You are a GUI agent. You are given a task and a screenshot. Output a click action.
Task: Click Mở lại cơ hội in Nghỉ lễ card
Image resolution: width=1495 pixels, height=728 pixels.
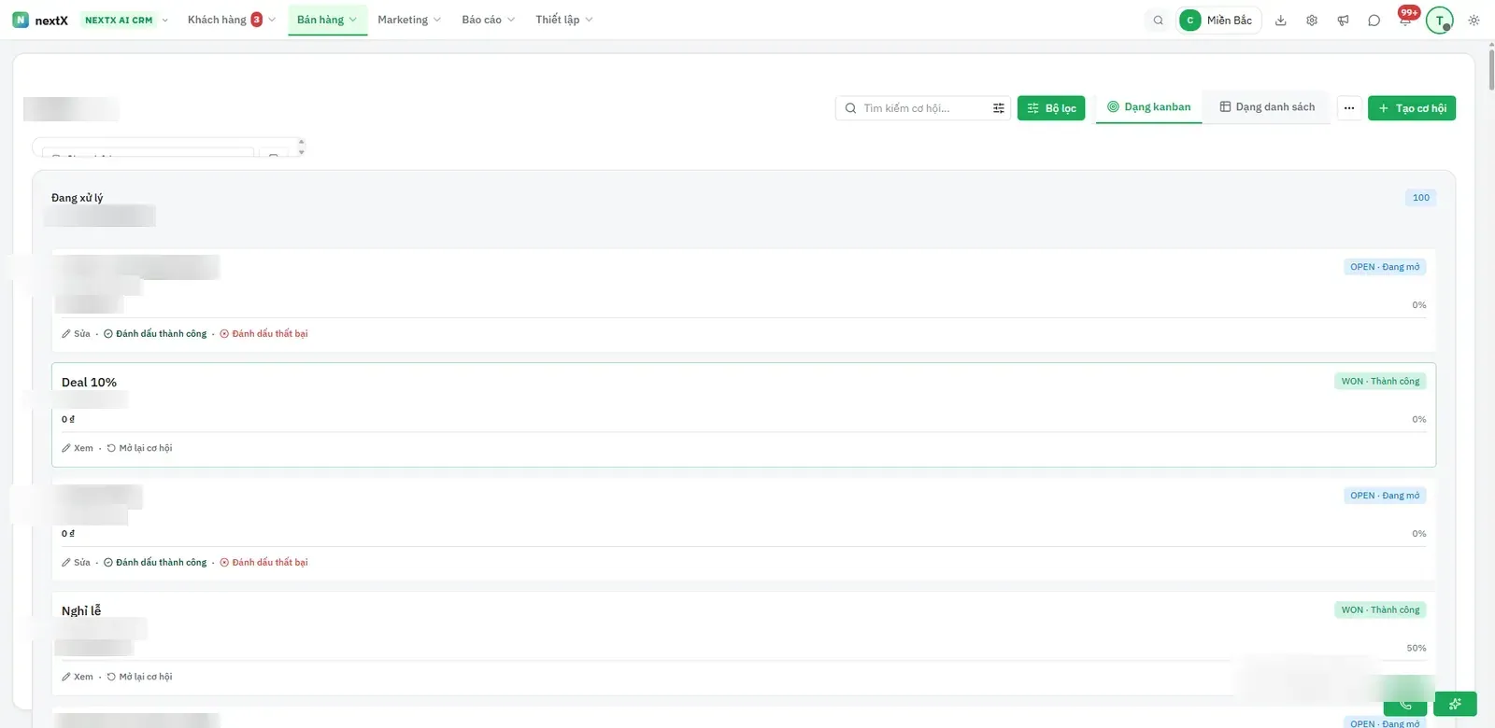[146, 677]
